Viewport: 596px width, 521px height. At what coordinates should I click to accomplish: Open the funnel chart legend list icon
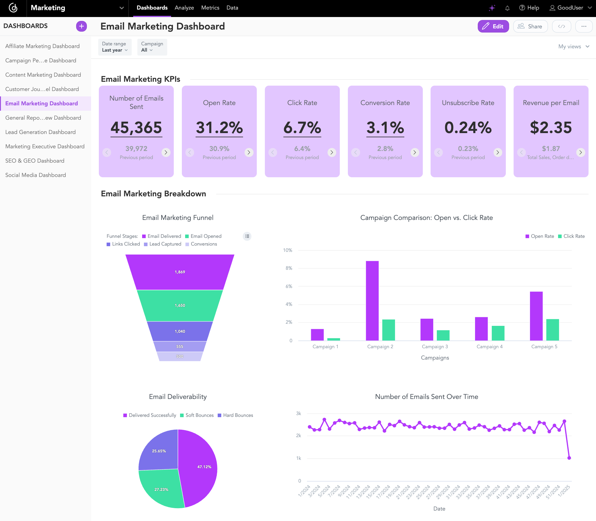[x=247, y=236]
